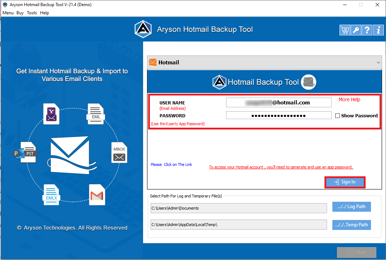386x260 pixels.
Task: Open the shopping cart buy icon
Action: point(345,30)
